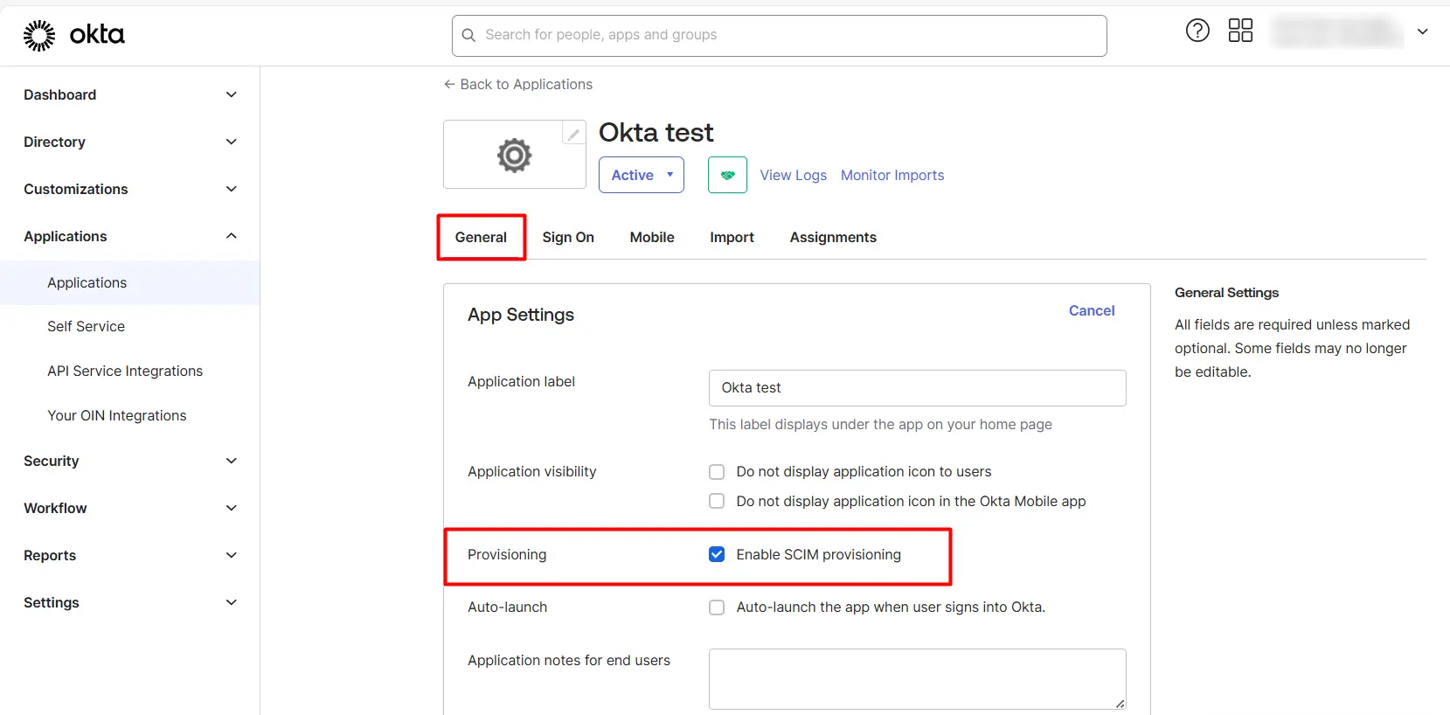Click the Application label input field
This screenshot has height=715, width=1450.
click(x=917, y=388)
